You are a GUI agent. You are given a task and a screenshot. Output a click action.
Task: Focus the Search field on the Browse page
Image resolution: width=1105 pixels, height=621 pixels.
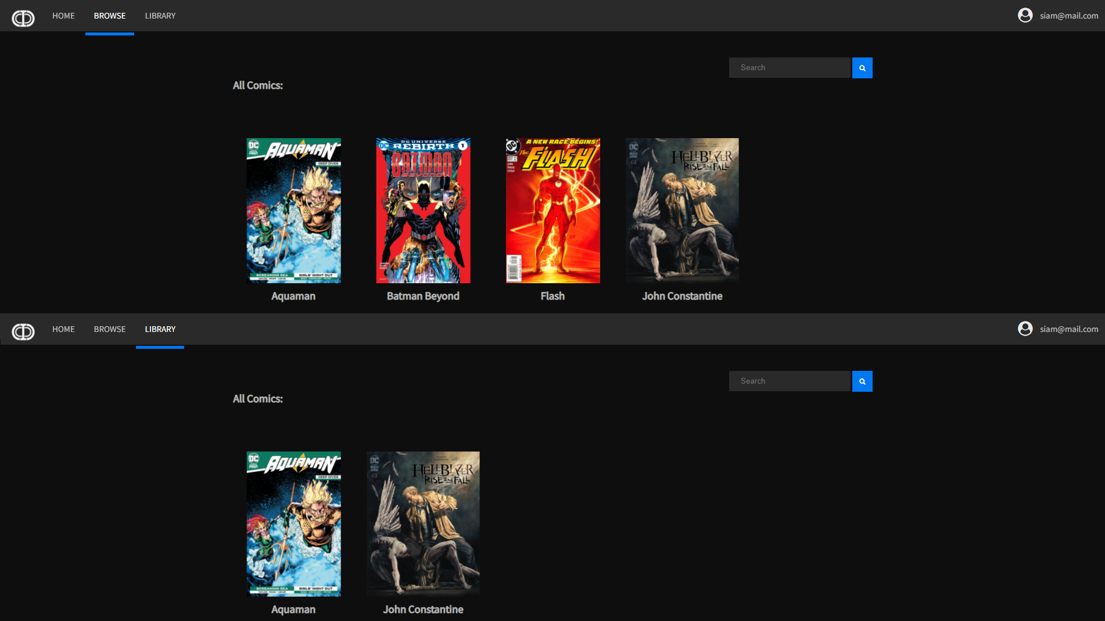coord(790,68)
